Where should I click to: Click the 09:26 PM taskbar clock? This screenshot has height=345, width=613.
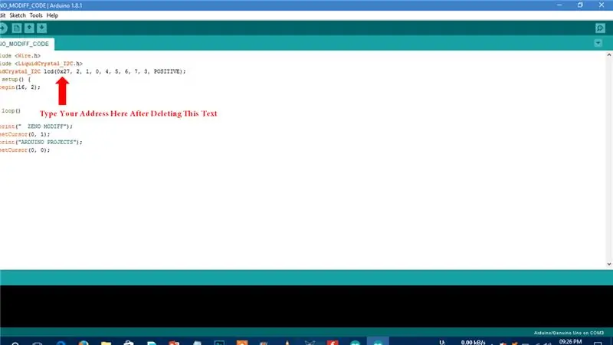click(x=570, y=342)
